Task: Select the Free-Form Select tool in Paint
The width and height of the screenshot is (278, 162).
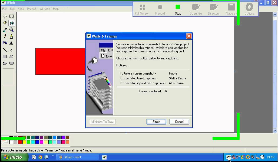Action: click(x=5, y=16)
